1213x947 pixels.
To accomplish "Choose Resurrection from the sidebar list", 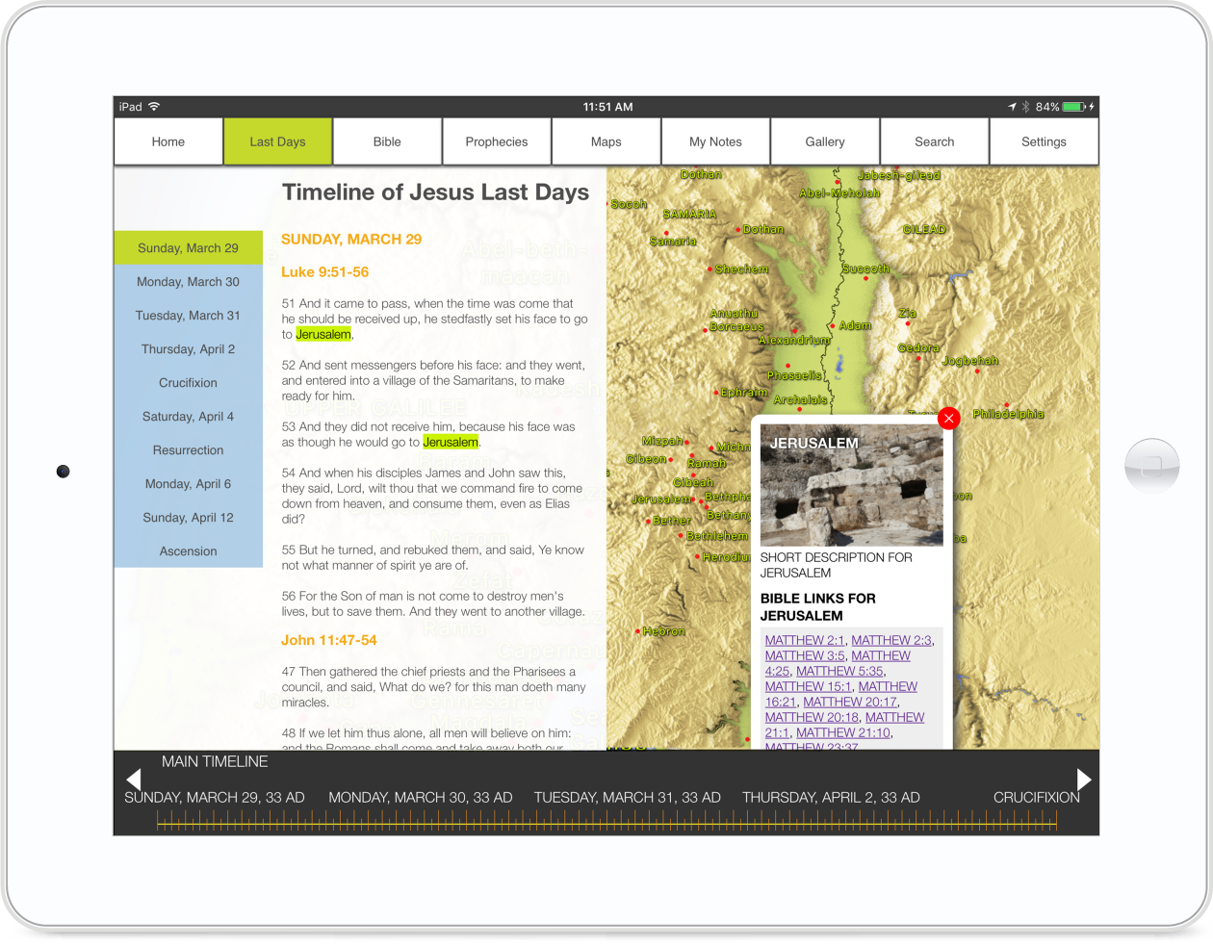I will [188, 450].
